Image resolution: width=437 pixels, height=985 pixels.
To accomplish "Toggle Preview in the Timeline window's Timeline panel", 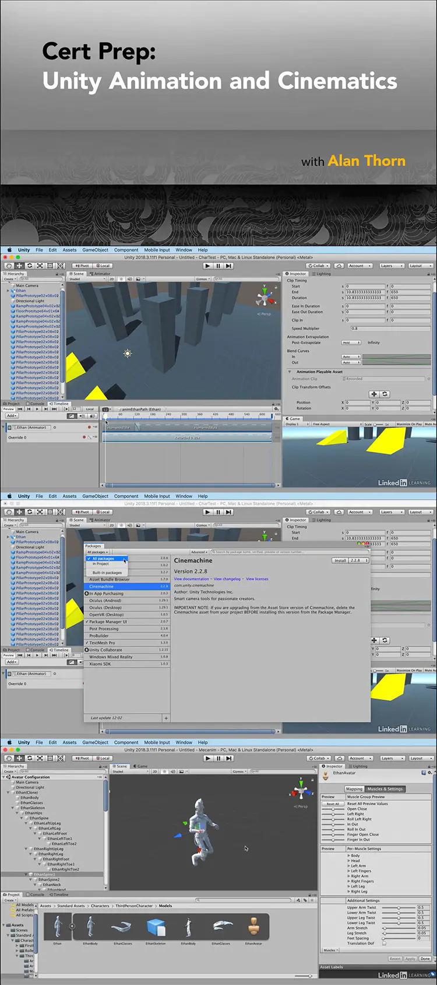I will point(9,409).
